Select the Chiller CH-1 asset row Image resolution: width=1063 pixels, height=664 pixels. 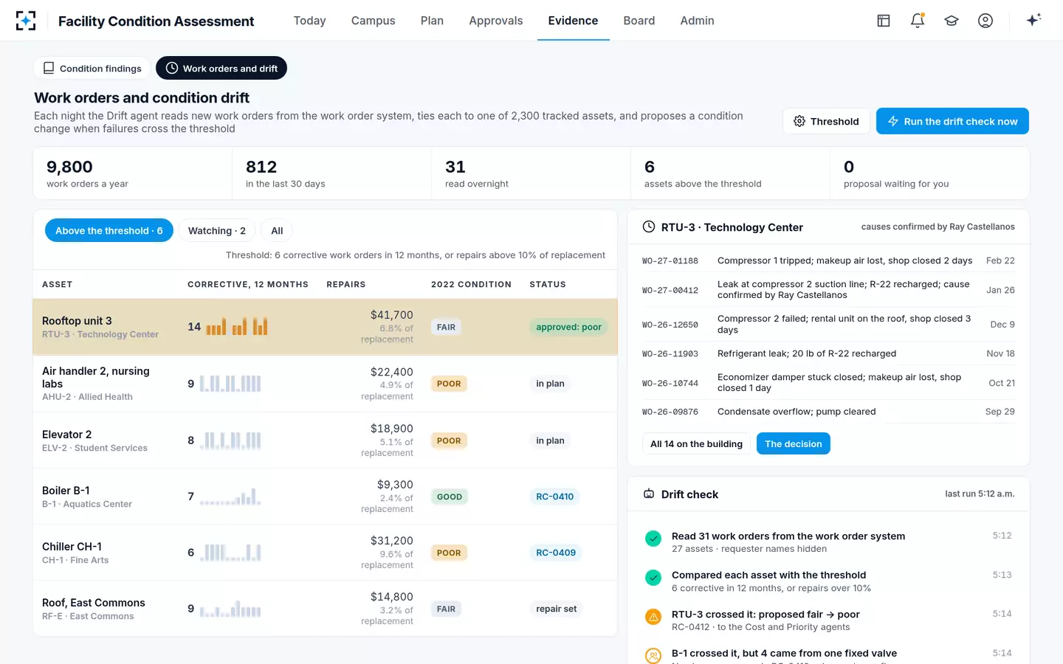tap(325, 553)
